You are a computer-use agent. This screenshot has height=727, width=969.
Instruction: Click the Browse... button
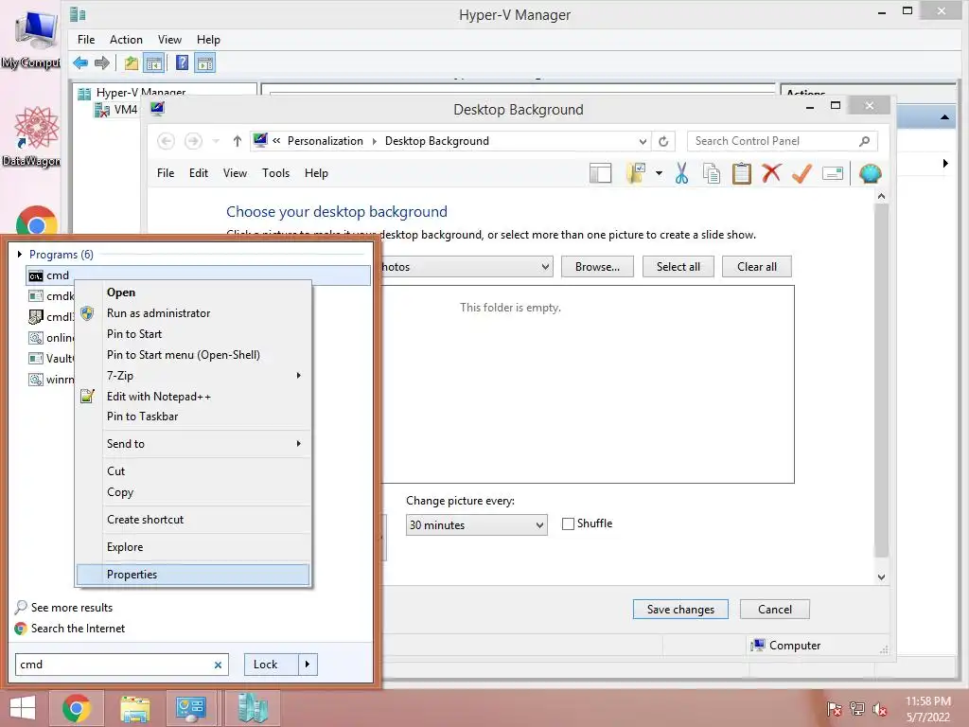[597, 266]
